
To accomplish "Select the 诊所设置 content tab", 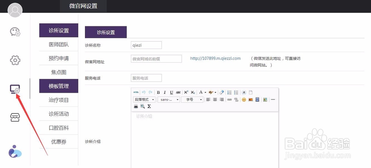I will coord(106,32).
